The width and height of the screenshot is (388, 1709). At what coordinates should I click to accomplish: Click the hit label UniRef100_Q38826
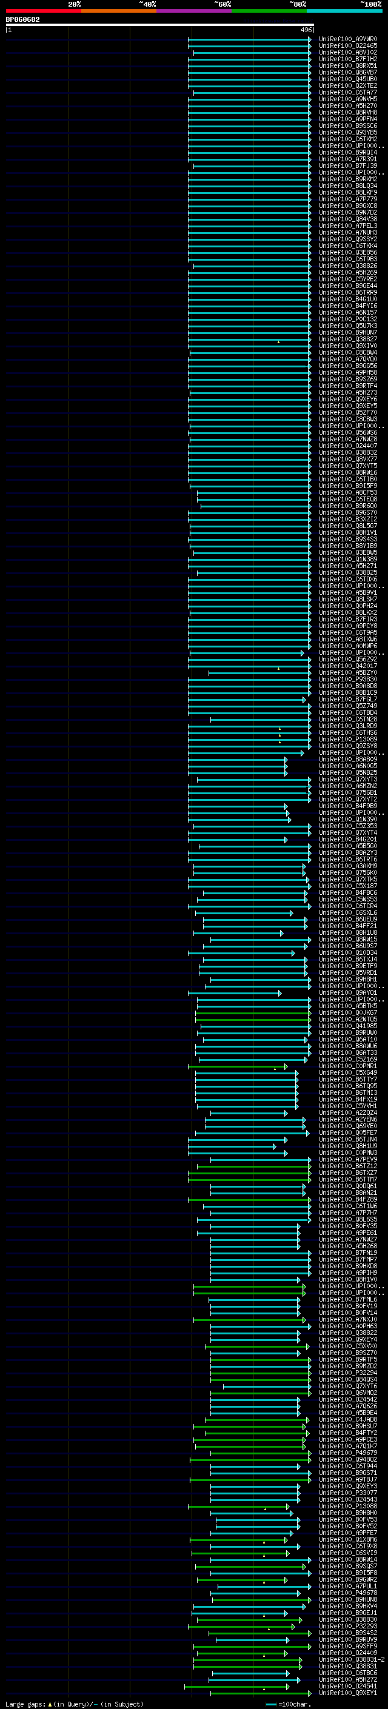point(347,266)
